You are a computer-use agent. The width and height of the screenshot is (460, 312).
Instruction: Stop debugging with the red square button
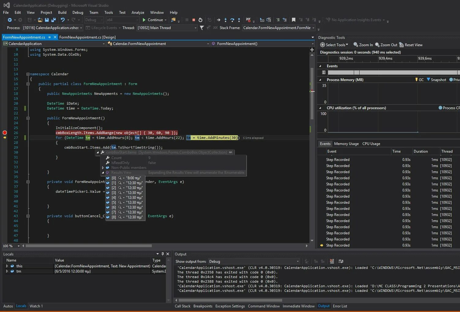click(194, 20)
